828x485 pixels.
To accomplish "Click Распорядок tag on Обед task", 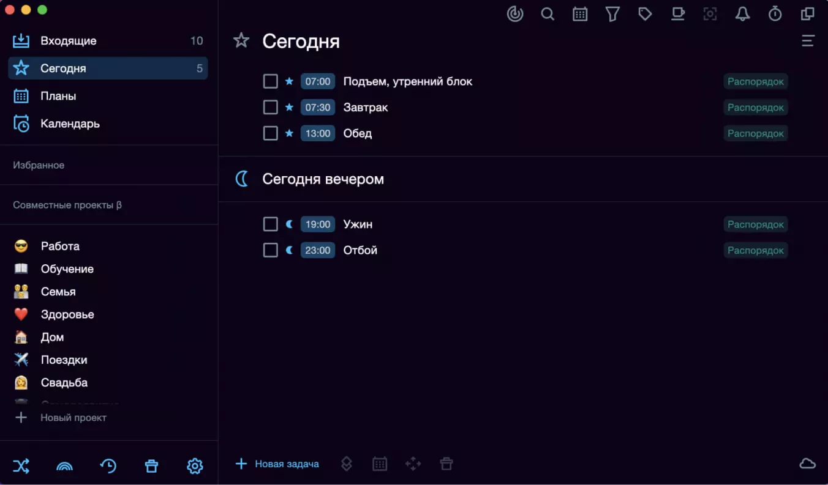I will pos(756,133).
